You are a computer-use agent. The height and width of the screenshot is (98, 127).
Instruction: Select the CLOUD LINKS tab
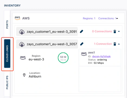[7, 53]
